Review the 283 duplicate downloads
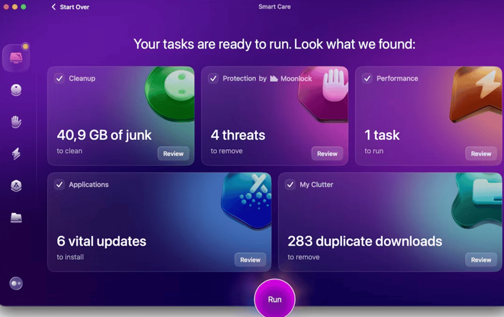Viewport: 504px width, 317px height. coord(481,260)
